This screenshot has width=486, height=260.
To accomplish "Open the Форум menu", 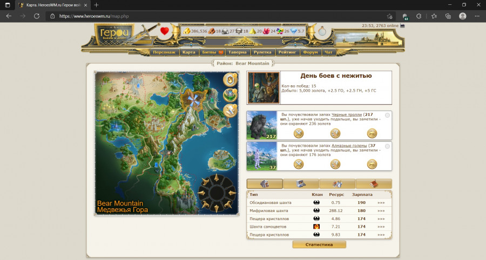I will coord(310,52).
